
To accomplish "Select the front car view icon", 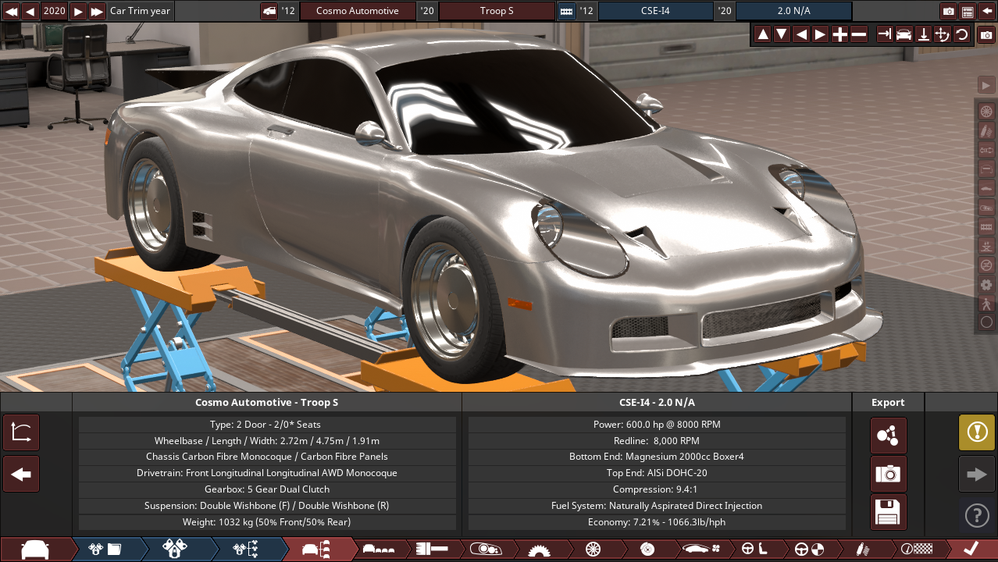I will [x=904, y=34].
